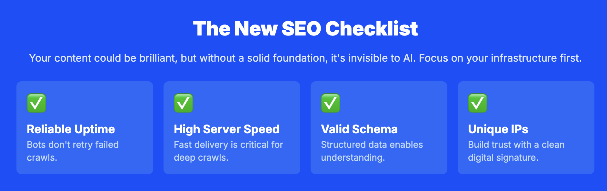Image resolution: width=607 pixels, height=191 pixels.
Task: Click the green checkmark above Valid Schema
Action: (331, 103)
